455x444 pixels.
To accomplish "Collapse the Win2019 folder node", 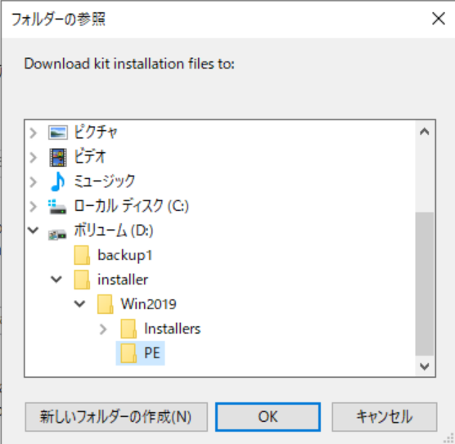I will [79, 304].
